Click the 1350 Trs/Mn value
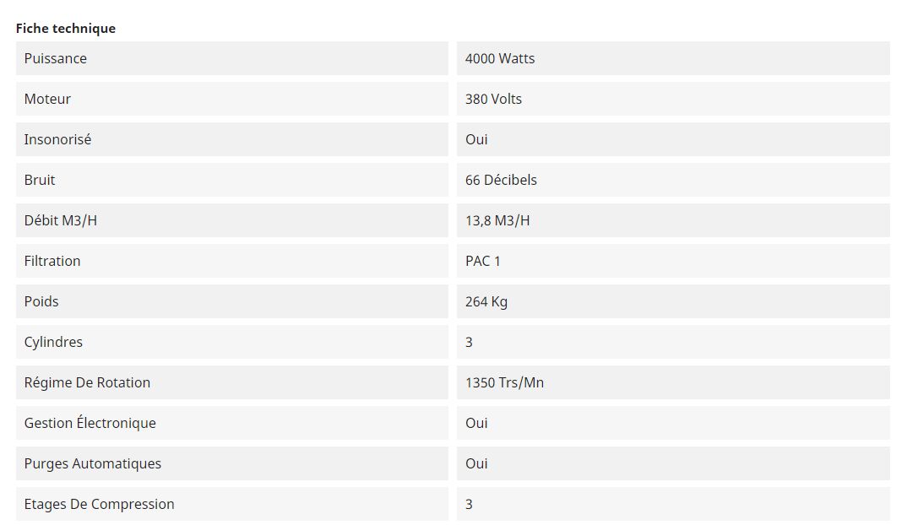The width and height of the screenshot is (918, 525). coord(504,382)
